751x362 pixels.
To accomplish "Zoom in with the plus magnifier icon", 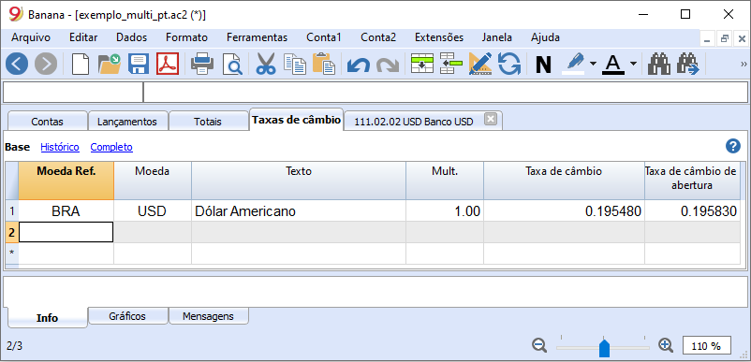I will pos(666,345).
